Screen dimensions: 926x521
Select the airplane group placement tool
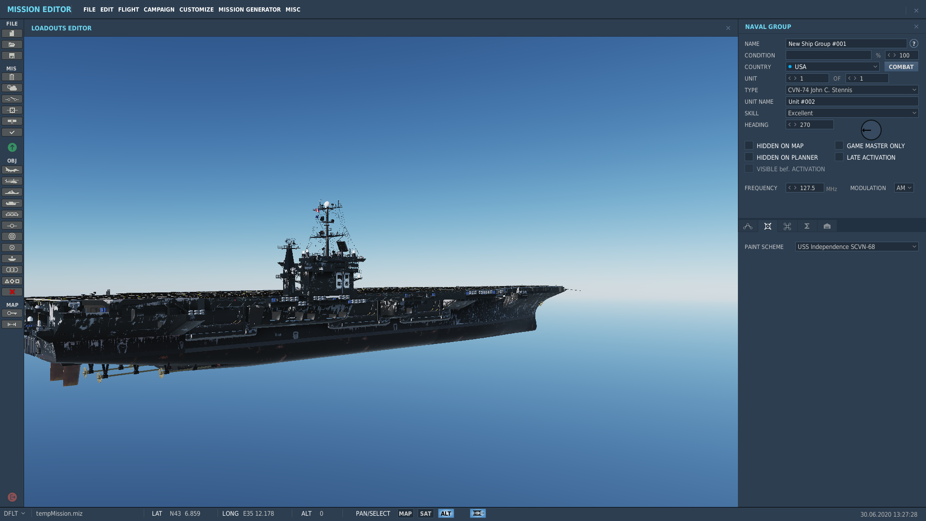[x=12, y=170]
